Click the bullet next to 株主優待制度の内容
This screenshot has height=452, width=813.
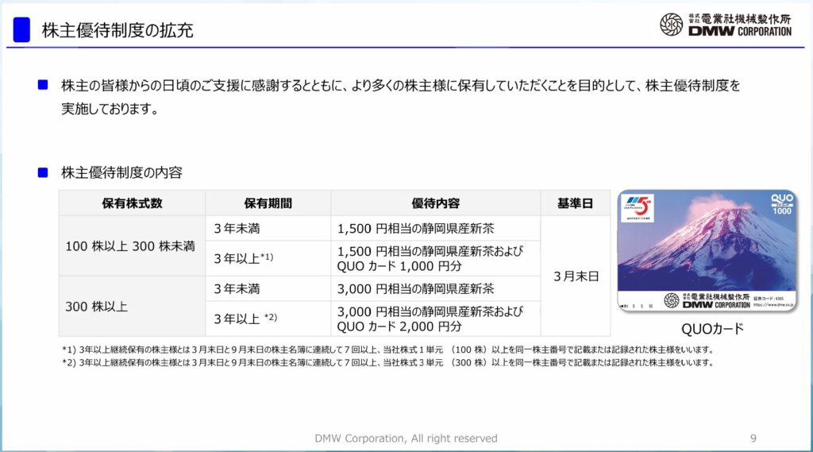(x=43, y=172)
